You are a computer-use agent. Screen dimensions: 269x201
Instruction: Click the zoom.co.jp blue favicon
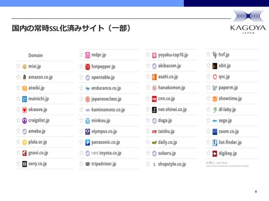click(x=215, y=132)
